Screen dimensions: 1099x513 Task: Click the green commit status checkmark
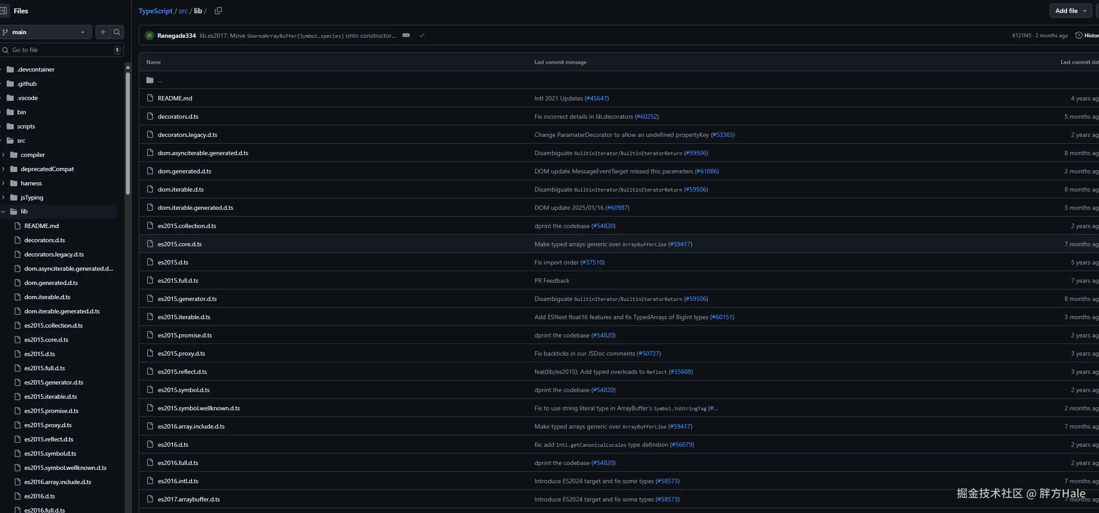click(x=422, y=36)
